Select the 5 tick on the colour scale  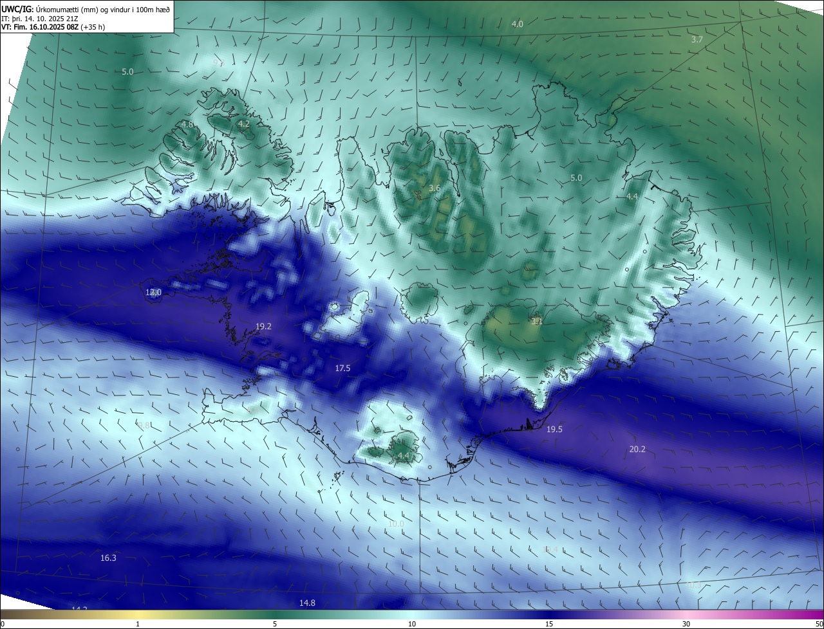(x=275, y=624)
